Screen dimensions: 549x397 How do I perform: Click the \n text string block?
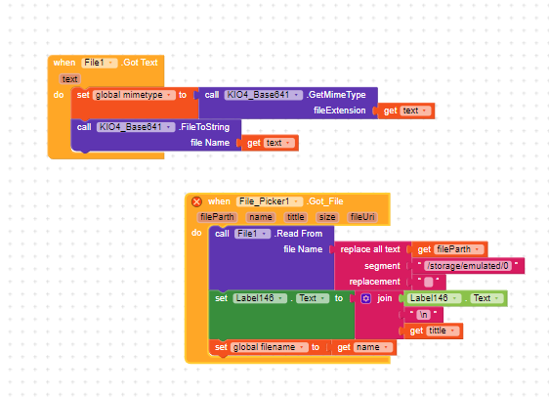(424, 315)
